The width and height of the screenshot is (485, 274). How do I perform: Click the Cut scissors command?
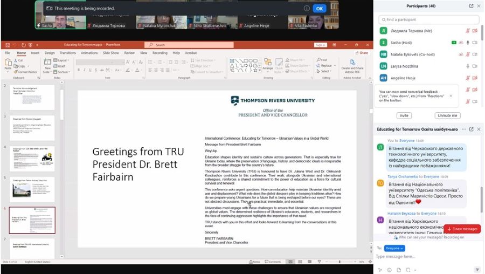pyautogui.click(x=18, y=60)
